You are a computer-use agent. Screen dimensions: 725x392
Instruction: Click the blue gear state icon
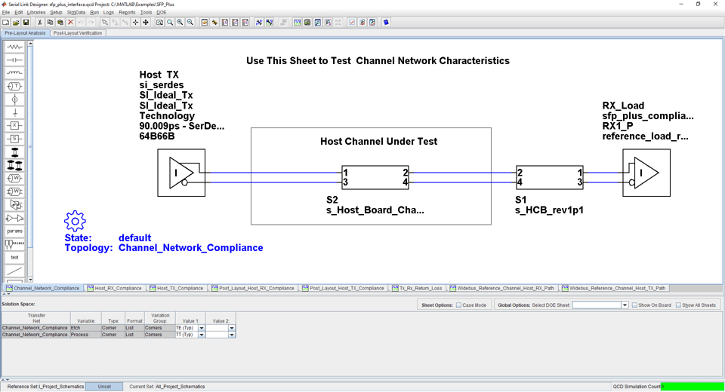click(75, 221)
